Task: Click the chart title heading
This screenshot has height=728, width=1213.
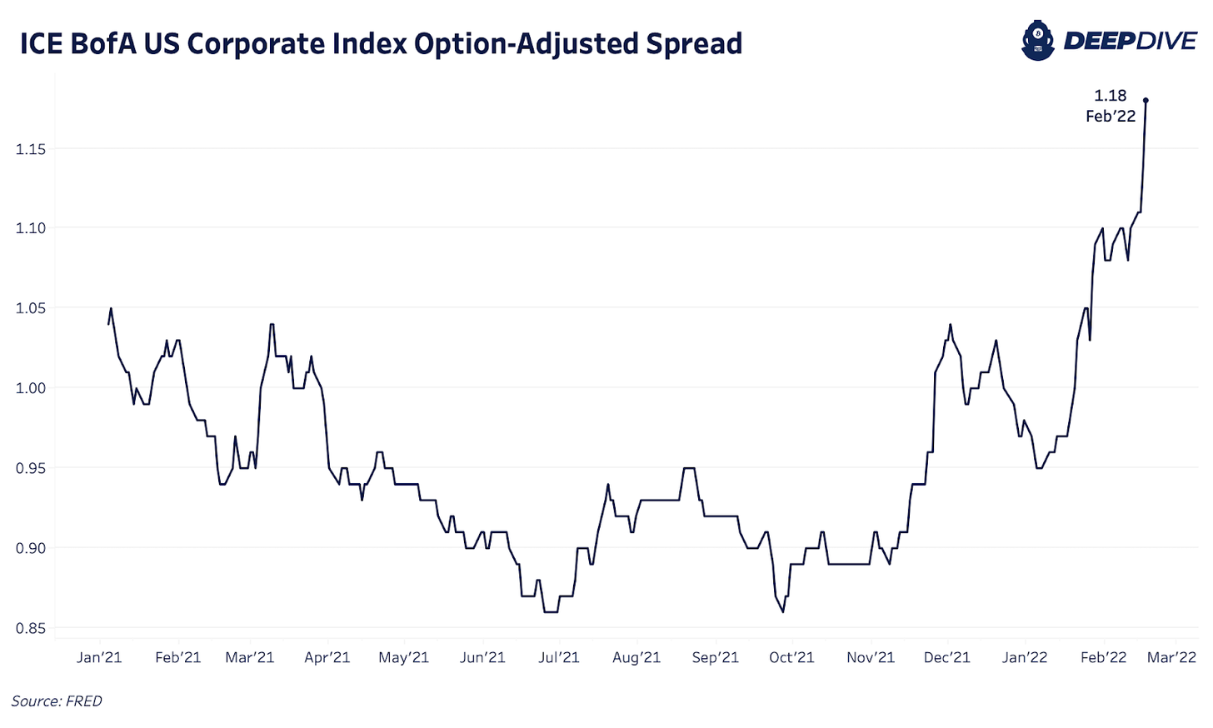Action: 381,43
